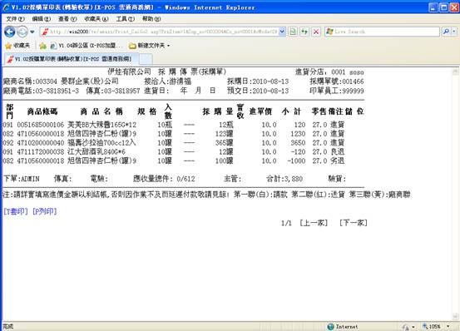Click the Live Search magnifier icon

446,32
